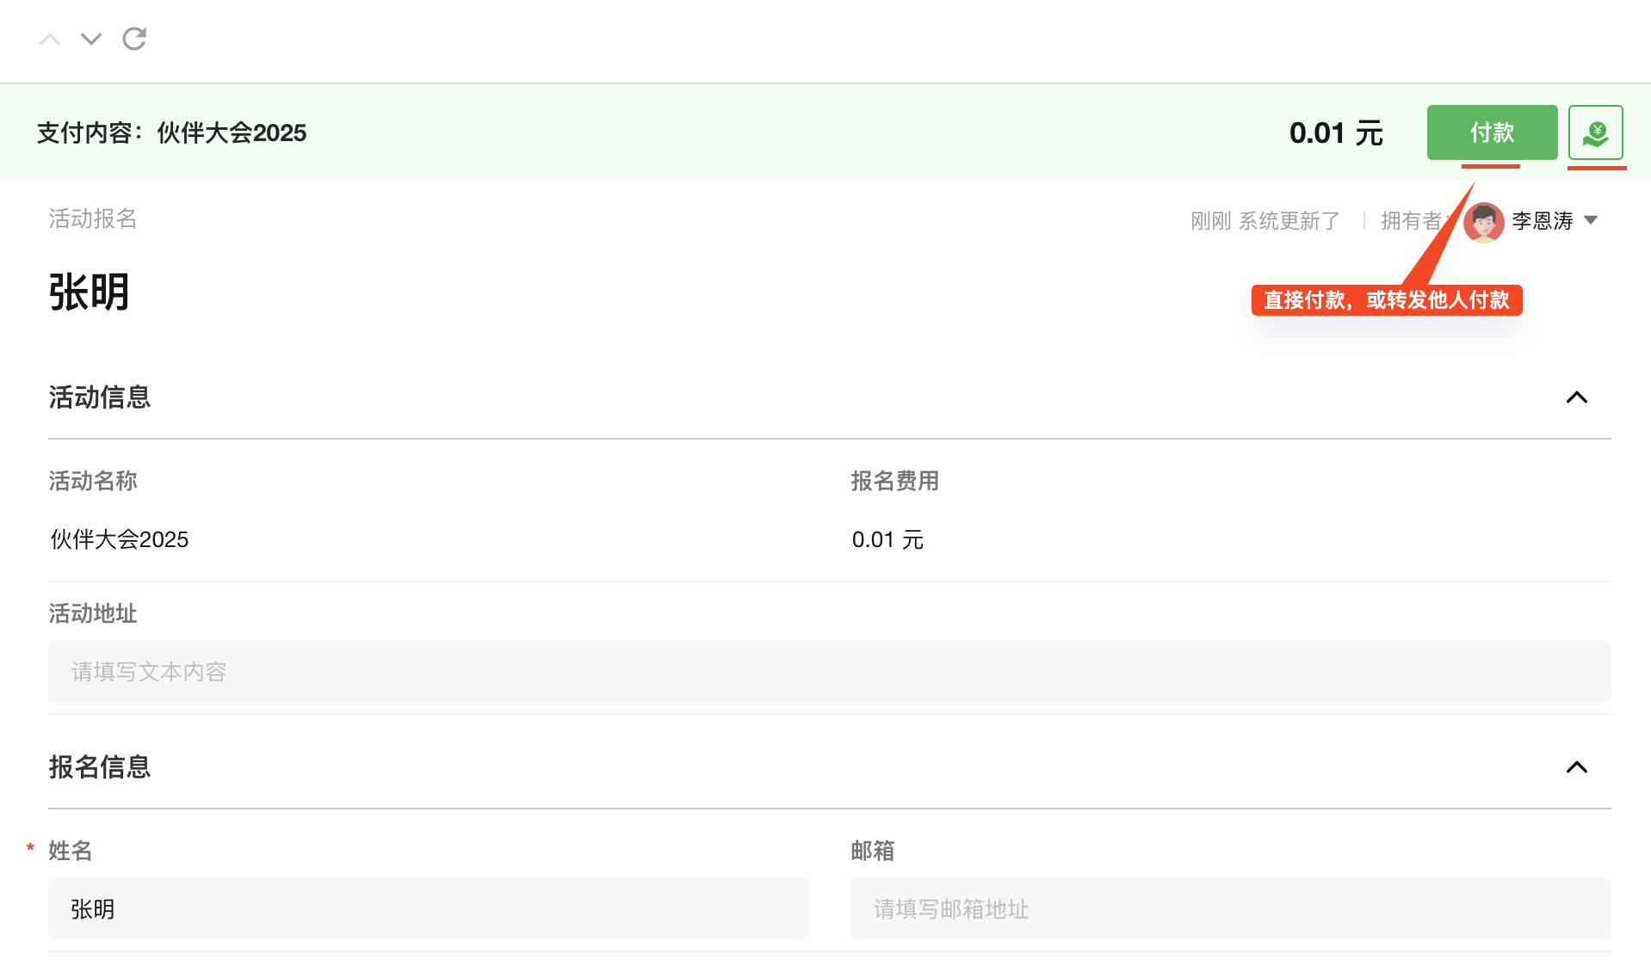Click the pay-by-others yuan hand icon

click(x=1595, y=132)
